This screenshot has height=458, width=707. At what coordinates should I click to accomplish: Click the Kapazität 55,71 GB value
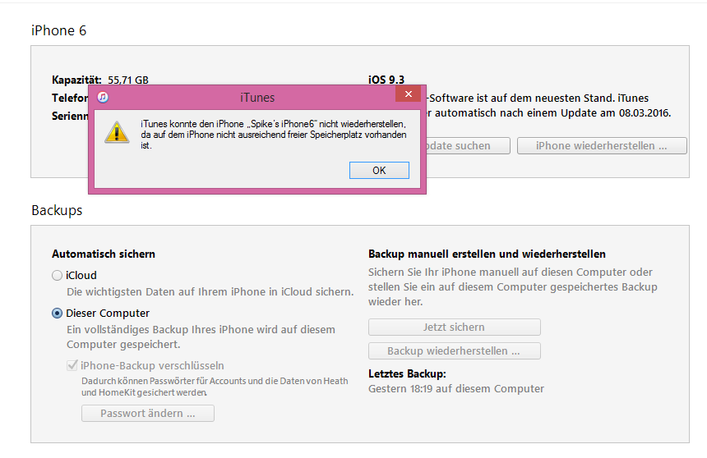[128, 80]
